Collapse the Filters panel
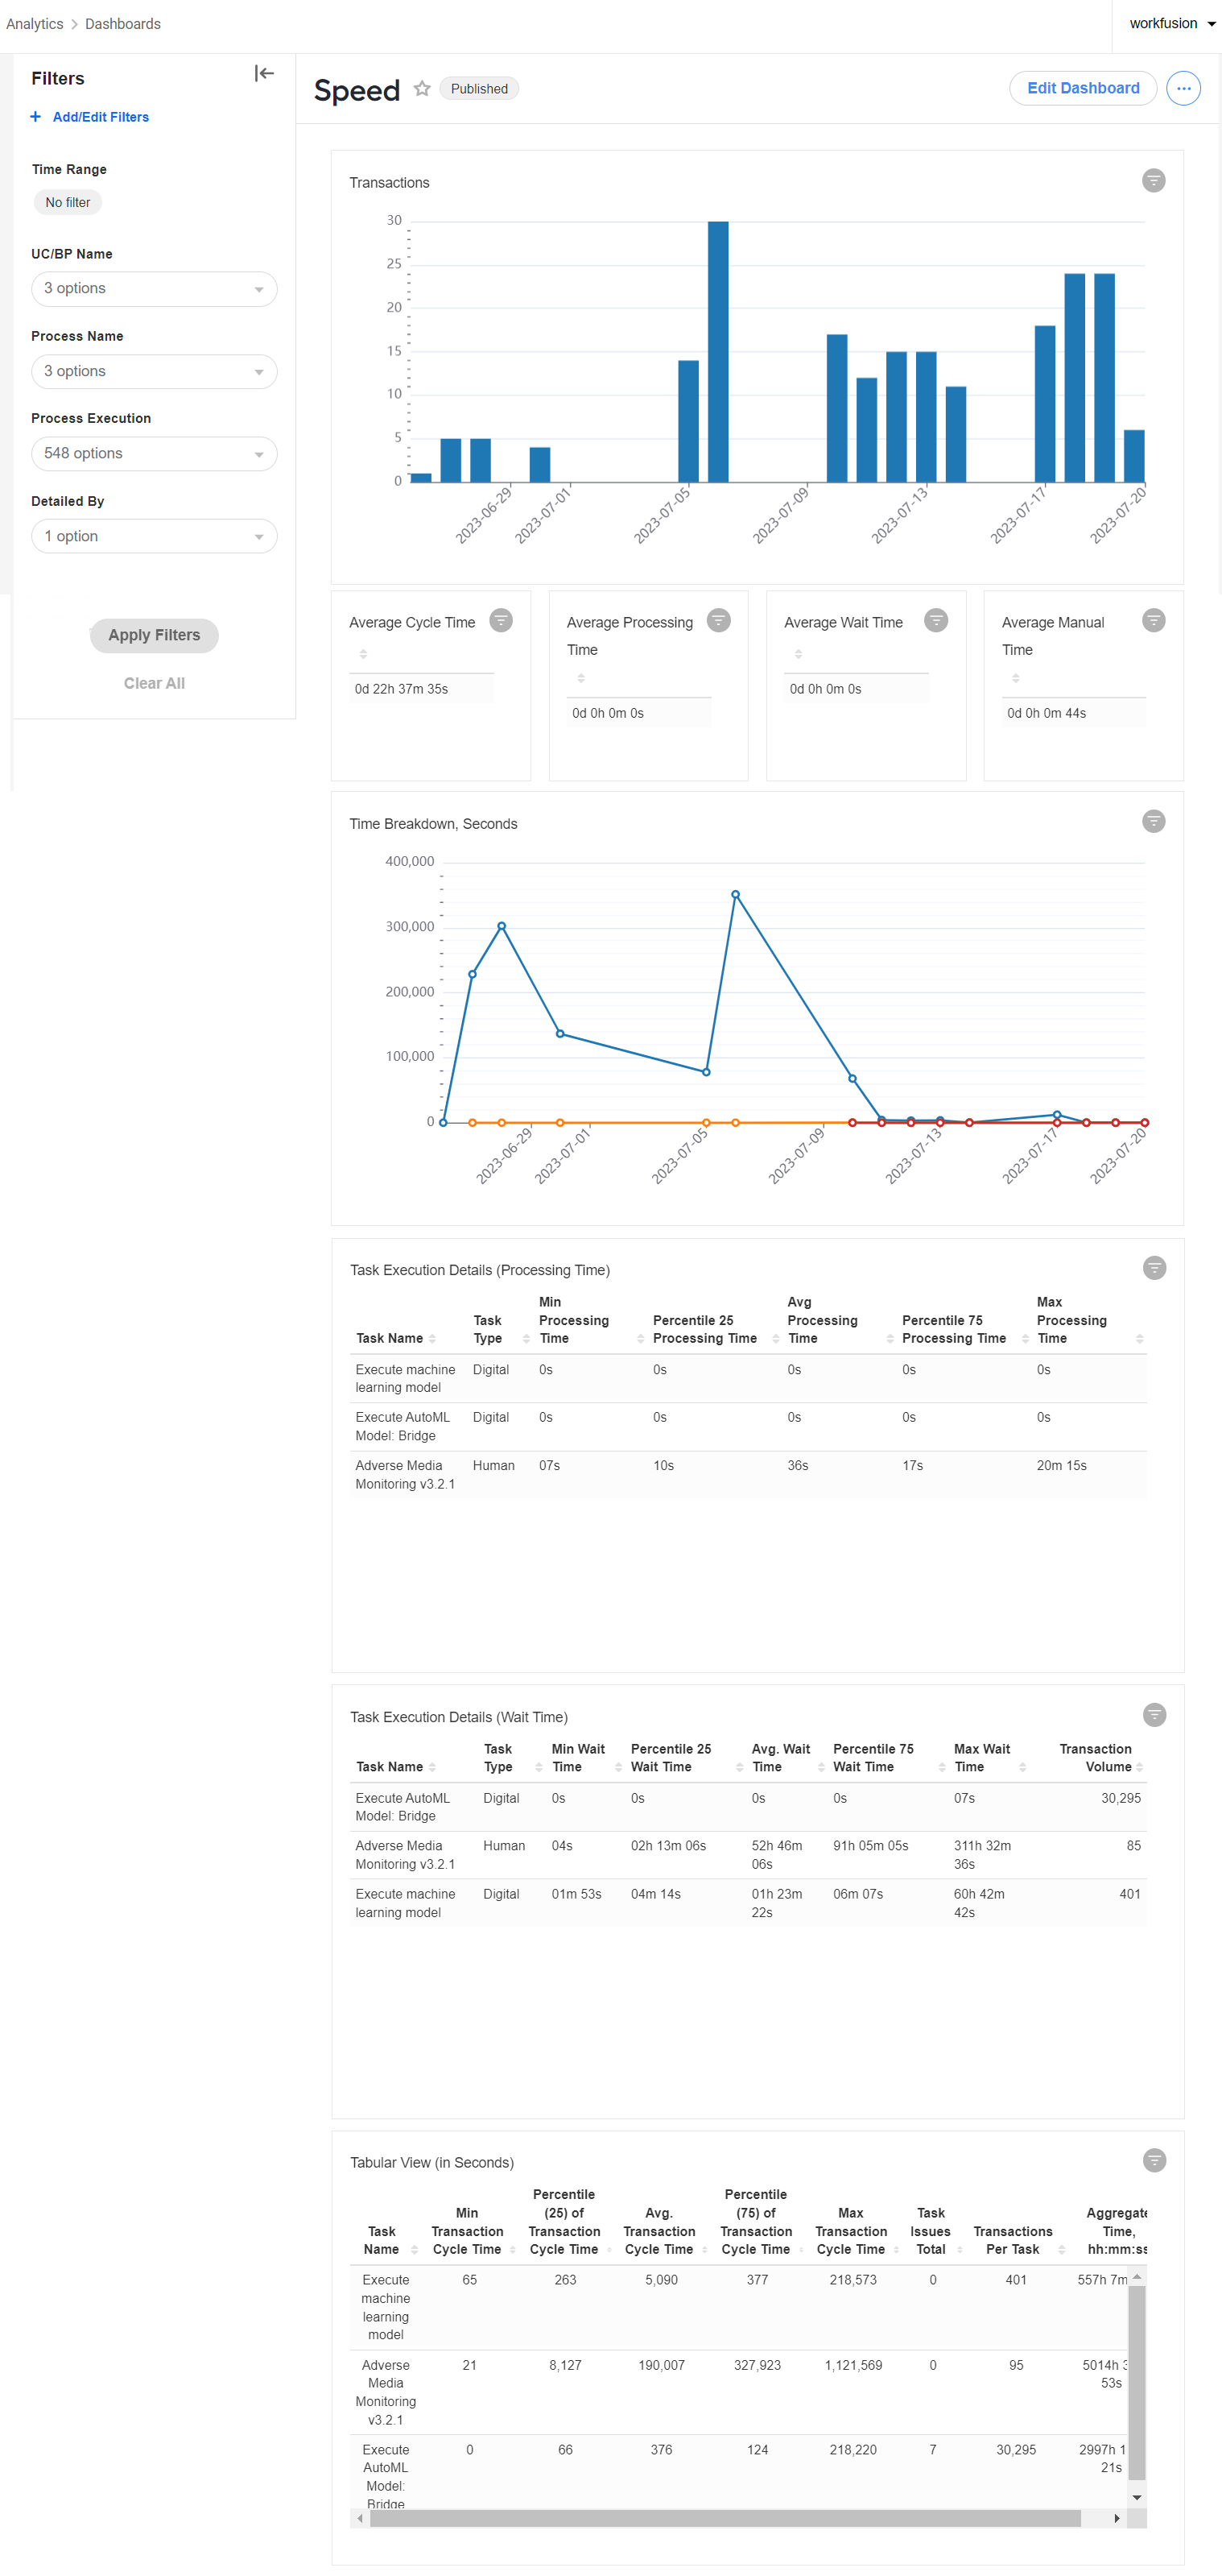The image size is (1222, 2576). coord(264,74)
